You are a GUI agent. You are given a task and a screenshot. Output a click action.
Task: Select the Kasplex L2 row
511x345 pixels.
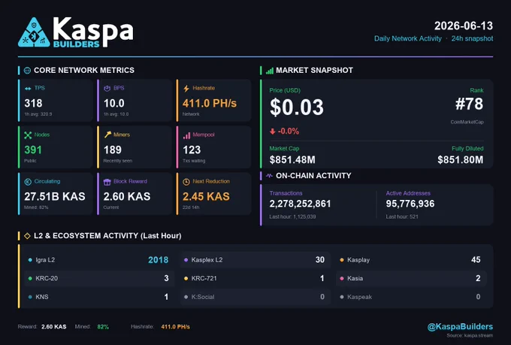(x=255, y=260)
